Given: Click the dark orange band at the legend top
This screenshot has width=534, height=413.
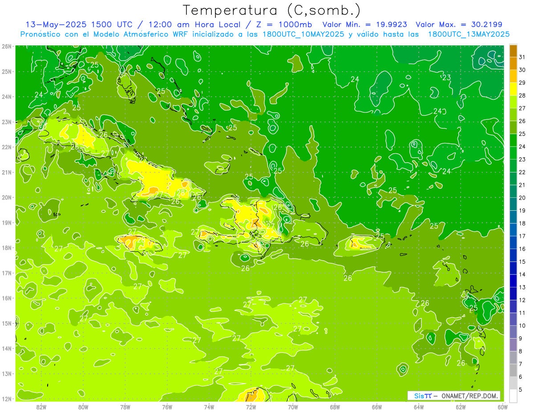Looking at the screenshot, I should coord(513,51).
